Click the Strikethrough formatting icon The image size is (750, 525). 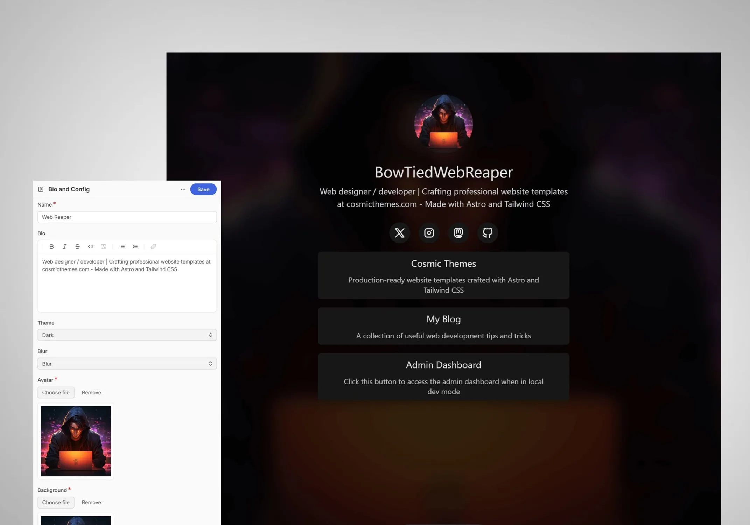tap(77, 246)
